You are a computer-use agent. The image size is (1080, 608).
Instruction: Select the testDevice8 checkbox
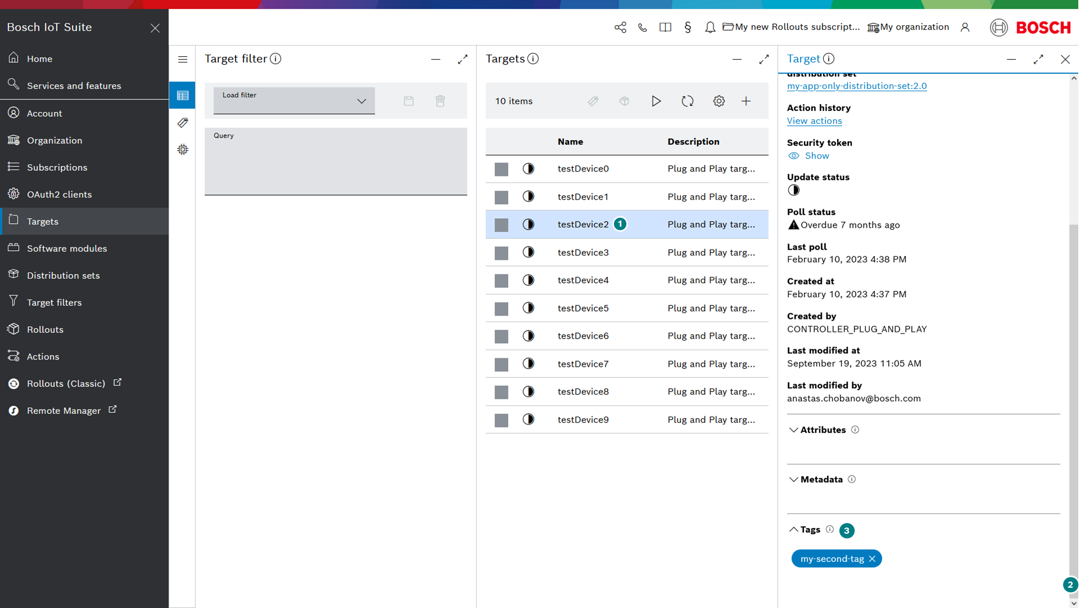click(x=501, y=392)
